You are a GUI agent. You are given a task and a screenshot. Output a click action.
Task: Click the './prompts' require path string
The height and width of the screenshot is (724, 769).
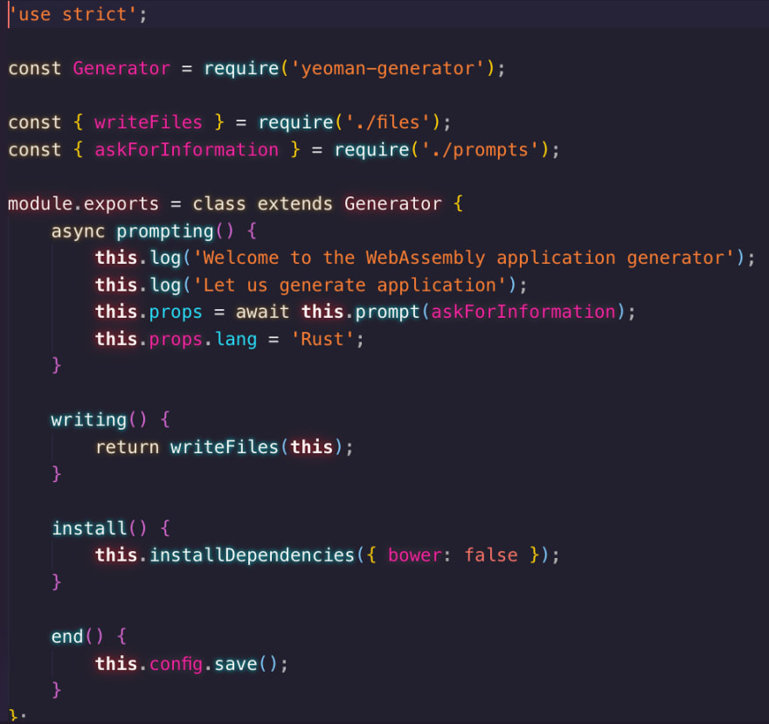[x=481, y=150]
